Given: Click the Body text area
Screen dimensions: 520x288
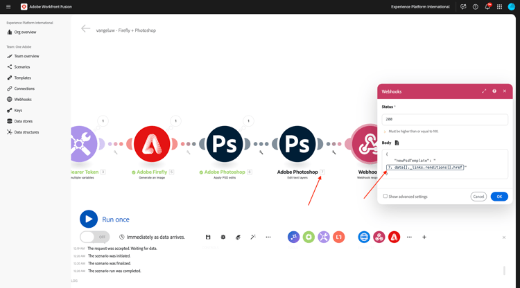Looking at the screenshot, I should 444,164.
